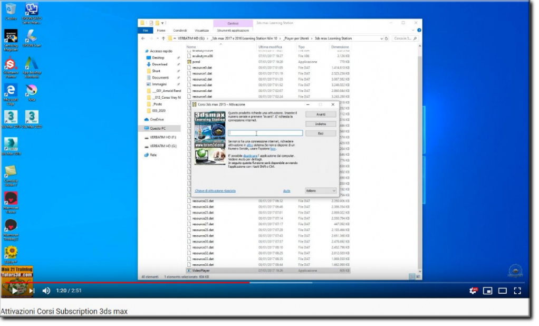Click the Explorer search box
Viewport: 539px width, 326px height.
pos(405,39)
